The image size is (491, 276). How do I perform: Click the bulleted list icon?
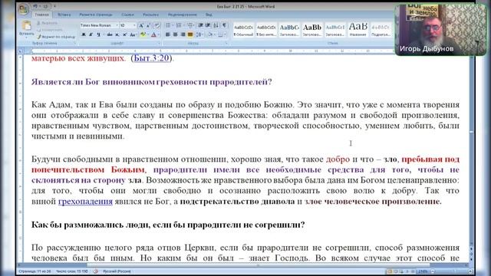[168, 25]
